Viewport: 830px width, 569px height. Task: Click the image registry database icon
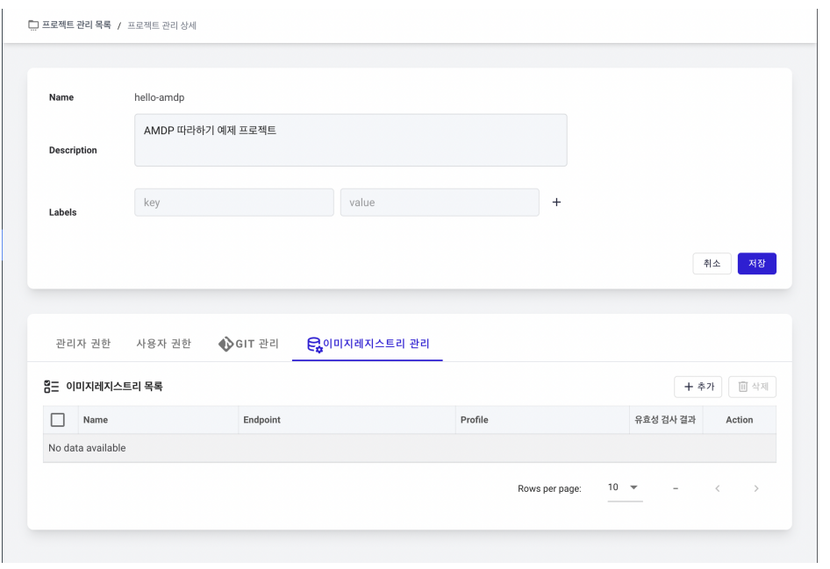(x=314, y=345)
